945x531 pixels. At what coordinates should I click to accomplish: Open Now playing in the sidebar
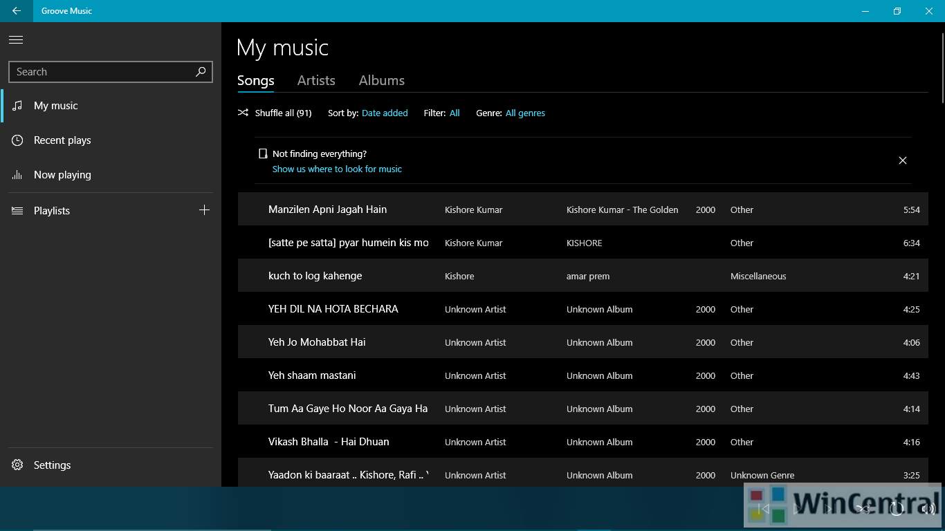[x=111, y=175]
